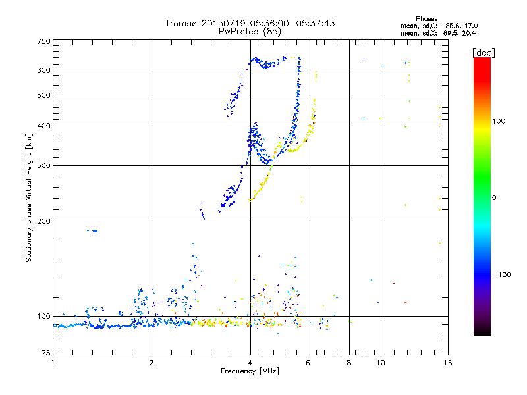
Task: Click the '[deg]' colorbar unit label
Action: 484,53
